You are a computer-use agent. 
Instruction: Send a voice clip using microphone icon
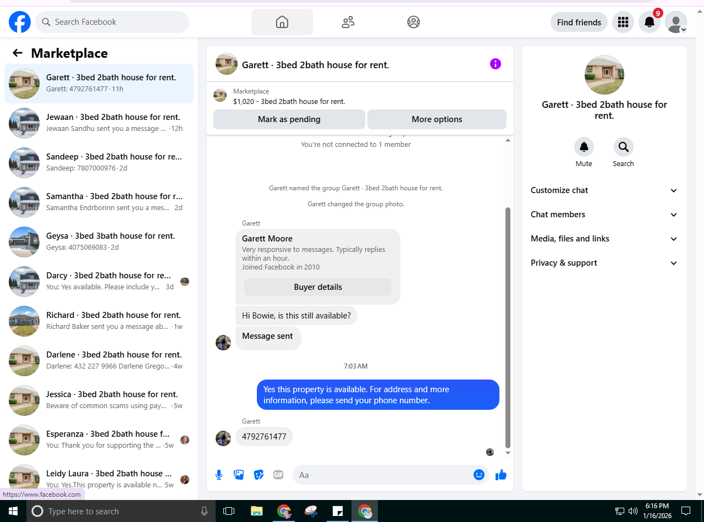pyautogui.click(x=219, y=475)
